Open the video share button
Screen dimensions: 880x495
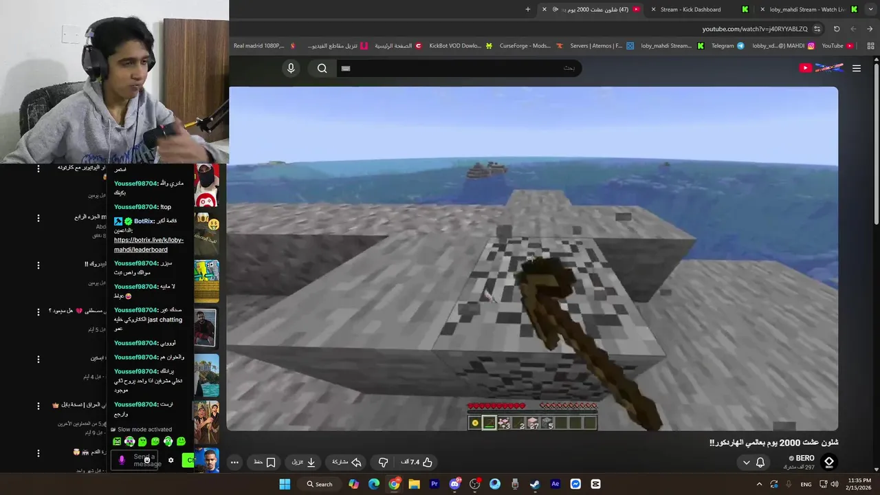[346, 462]
